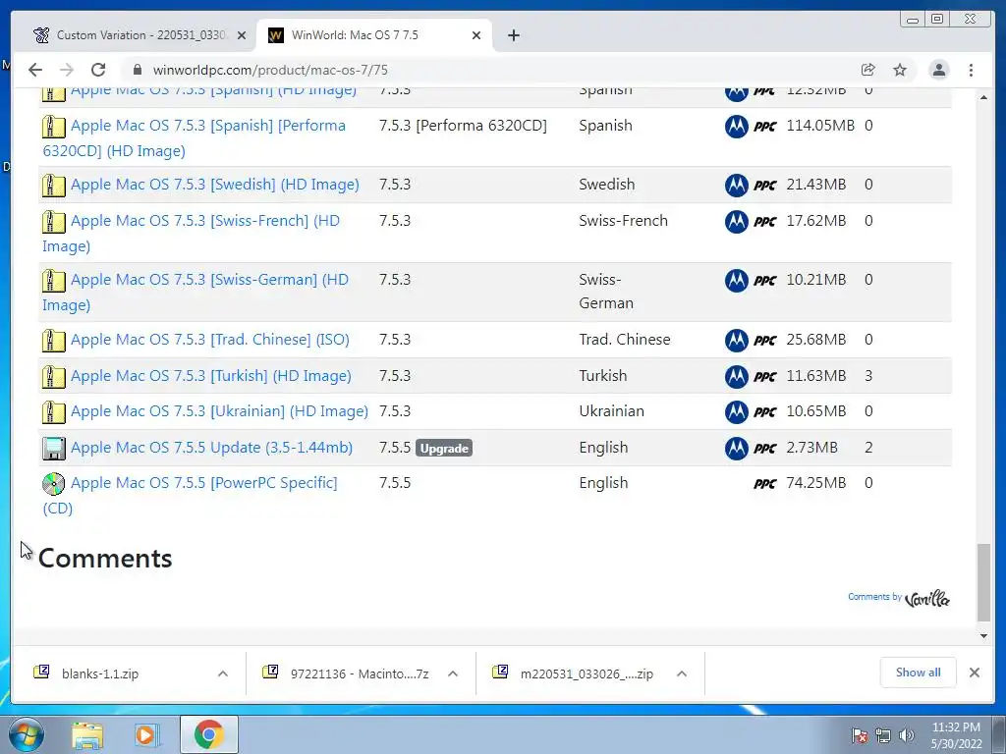Click the PPC logo on 7.5.5 Update row

click(x=764, y=448)
